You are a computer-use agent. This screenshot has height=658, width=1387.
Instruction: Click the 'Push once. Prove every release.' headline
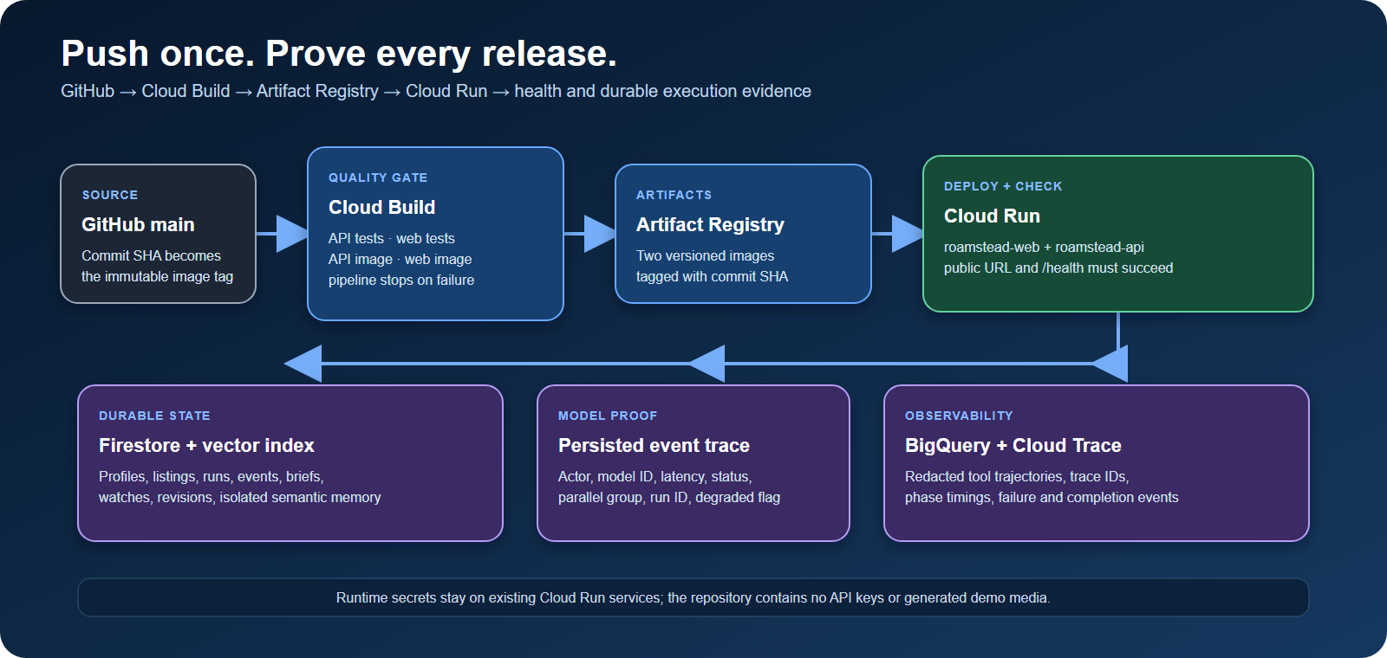339,54
